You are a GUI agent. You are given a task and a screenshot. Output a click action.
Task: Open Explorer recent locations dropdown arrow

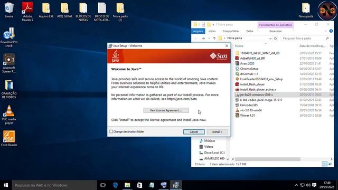pyautogui.click(x=209, y=39)
